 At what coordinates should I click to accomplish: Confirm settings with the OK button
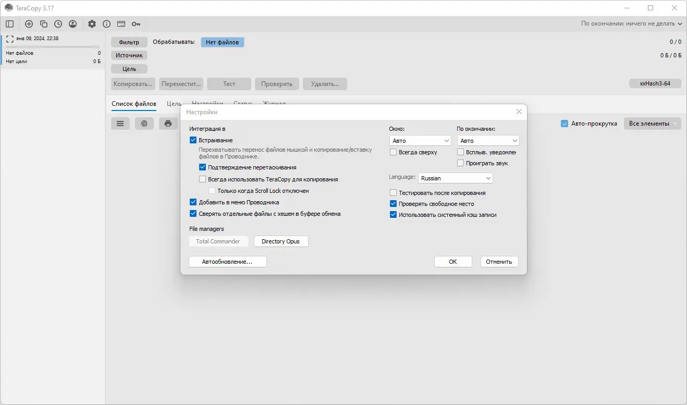tap(453, 262)
